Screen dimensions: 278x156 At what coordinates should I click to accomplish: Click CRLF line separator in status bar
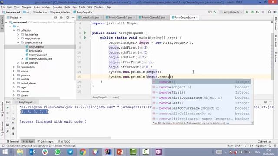coord(238,146)
